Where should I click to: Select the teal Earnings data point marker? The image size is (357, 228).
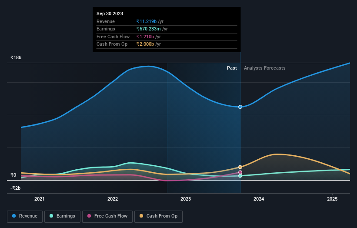[240, 176]
